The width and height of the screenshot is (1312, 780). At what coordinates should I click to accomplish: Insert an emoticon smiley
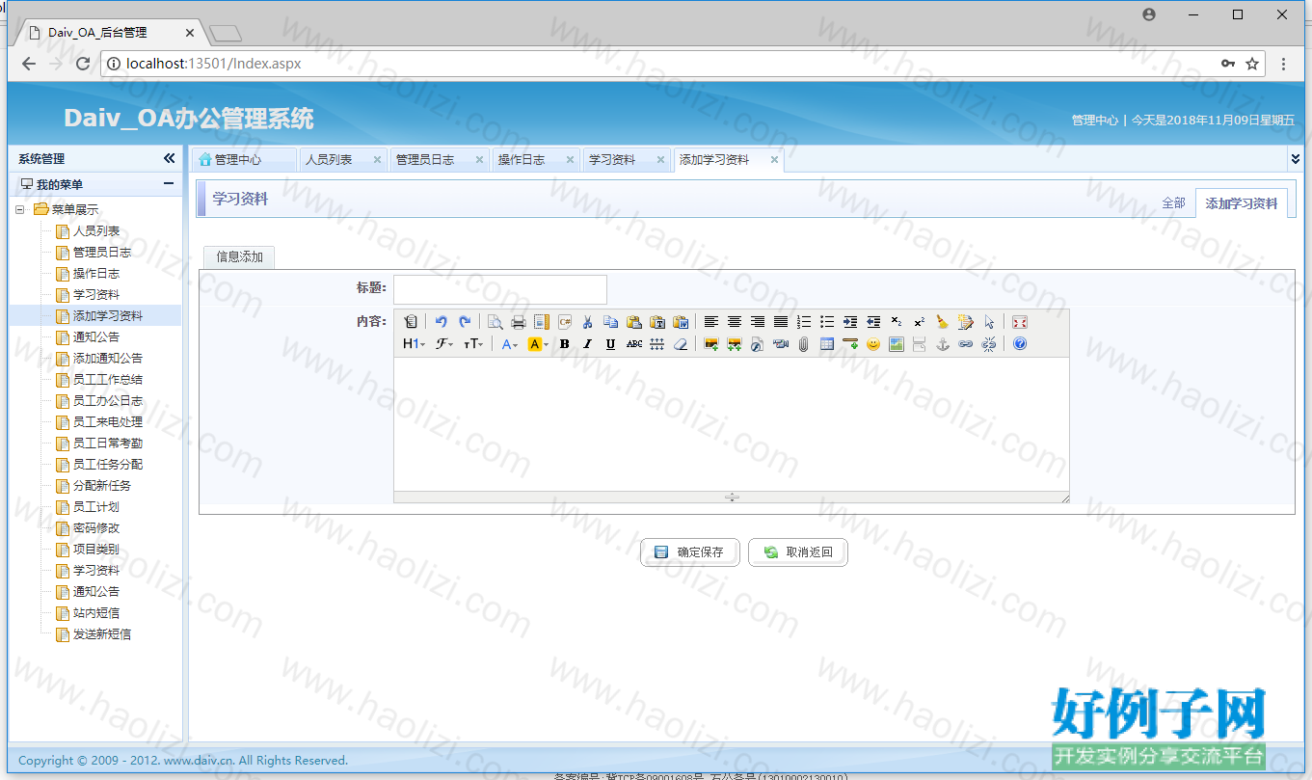click(x=873, y=344)
